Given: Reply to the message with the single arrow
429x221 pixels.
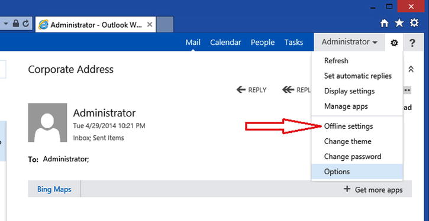Looking at the screenshot, I should point(251,90).
